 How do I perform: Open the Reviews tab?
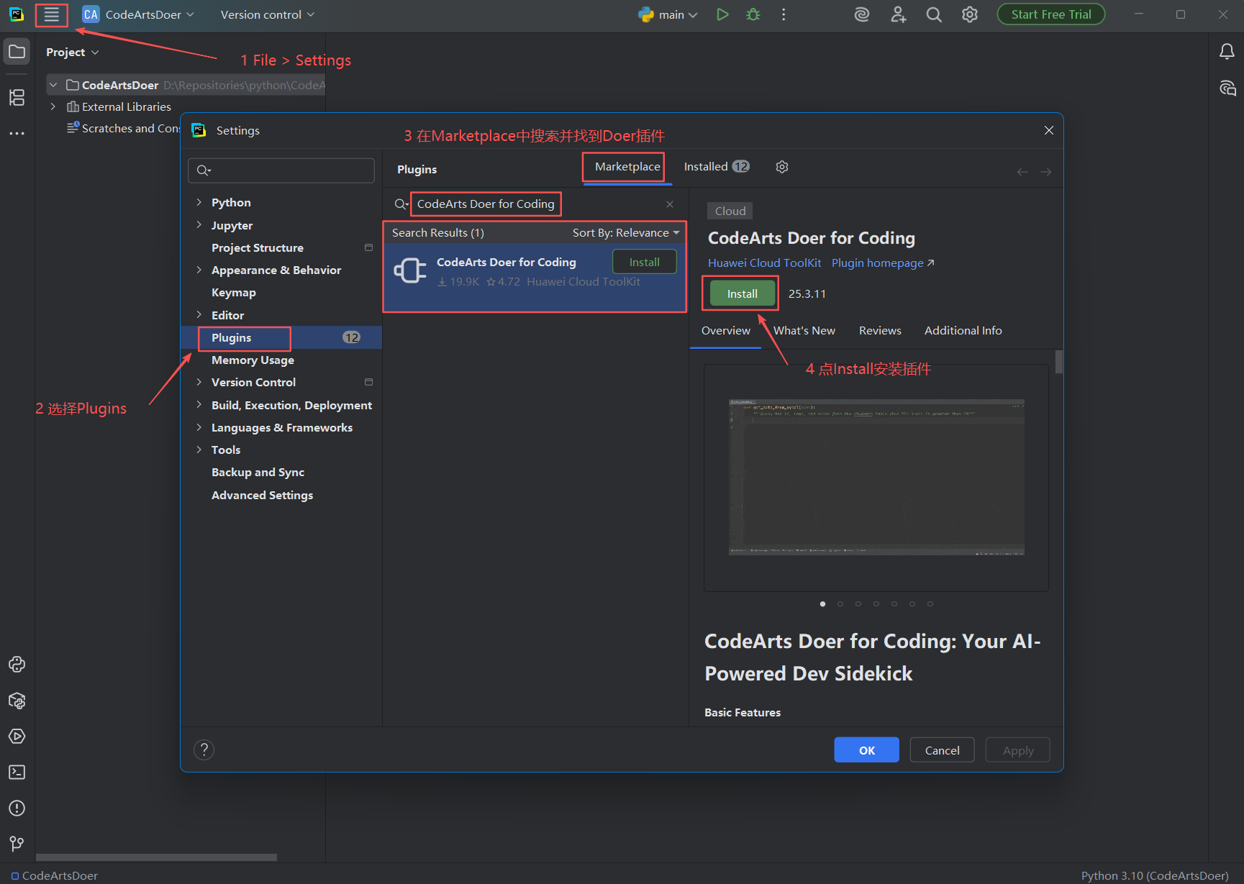click(880, 331)
